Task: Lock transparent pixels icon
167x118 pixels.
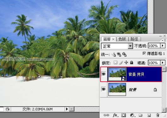Action: click(115, 62)
